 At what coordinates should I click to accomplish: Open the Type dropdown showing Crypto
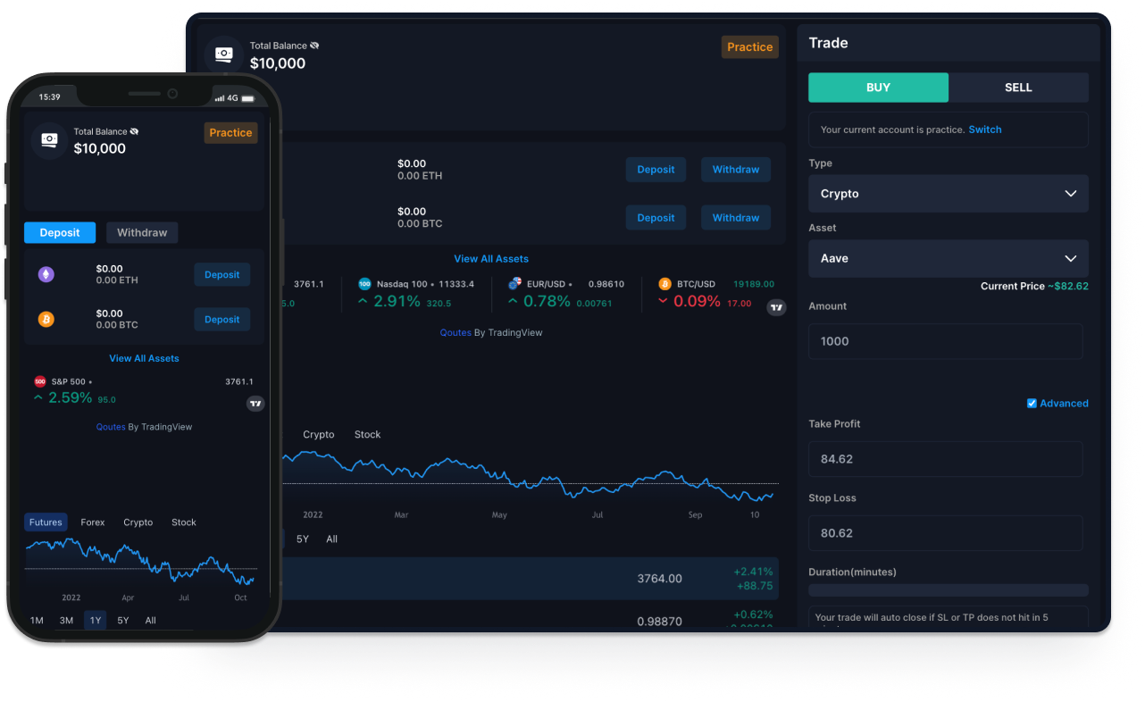tap(948, 193)
